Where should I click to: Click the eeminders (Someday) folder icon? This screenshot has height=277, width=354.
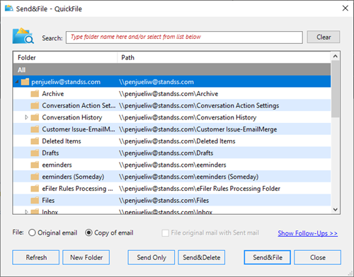click(35, 177)
